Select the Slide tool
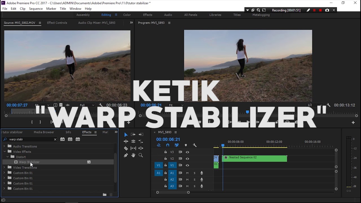This screenshot has width=361, height=203. [141, 148]
